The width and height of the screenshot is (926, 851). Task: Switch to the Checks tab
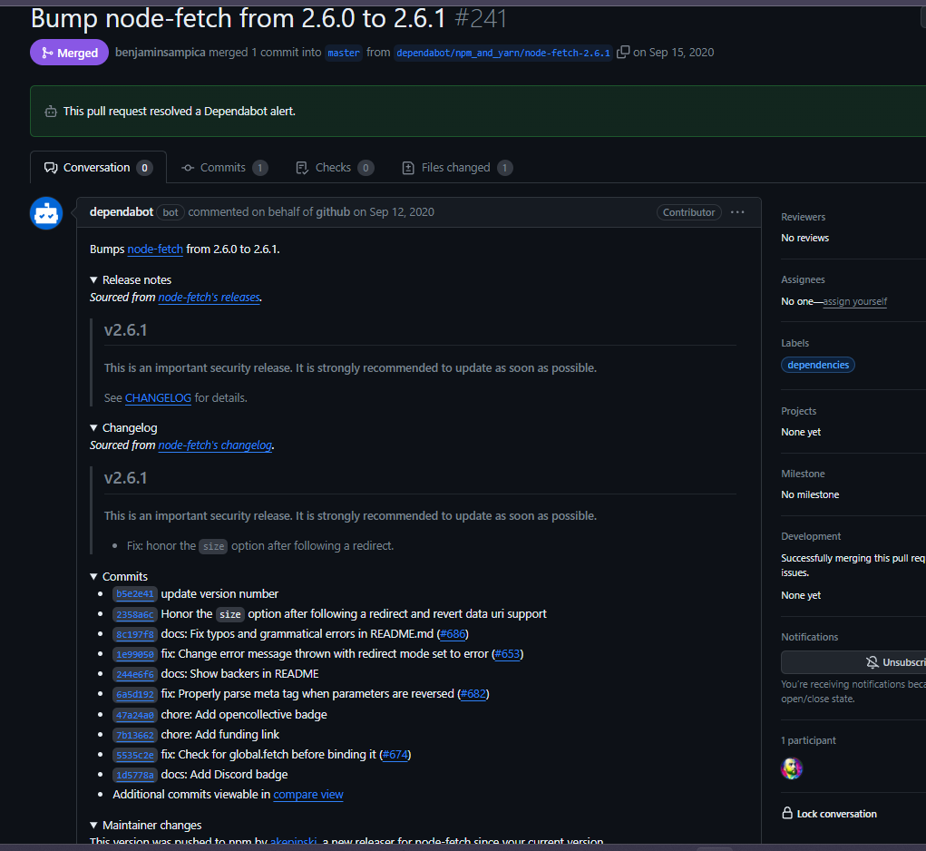335,168
